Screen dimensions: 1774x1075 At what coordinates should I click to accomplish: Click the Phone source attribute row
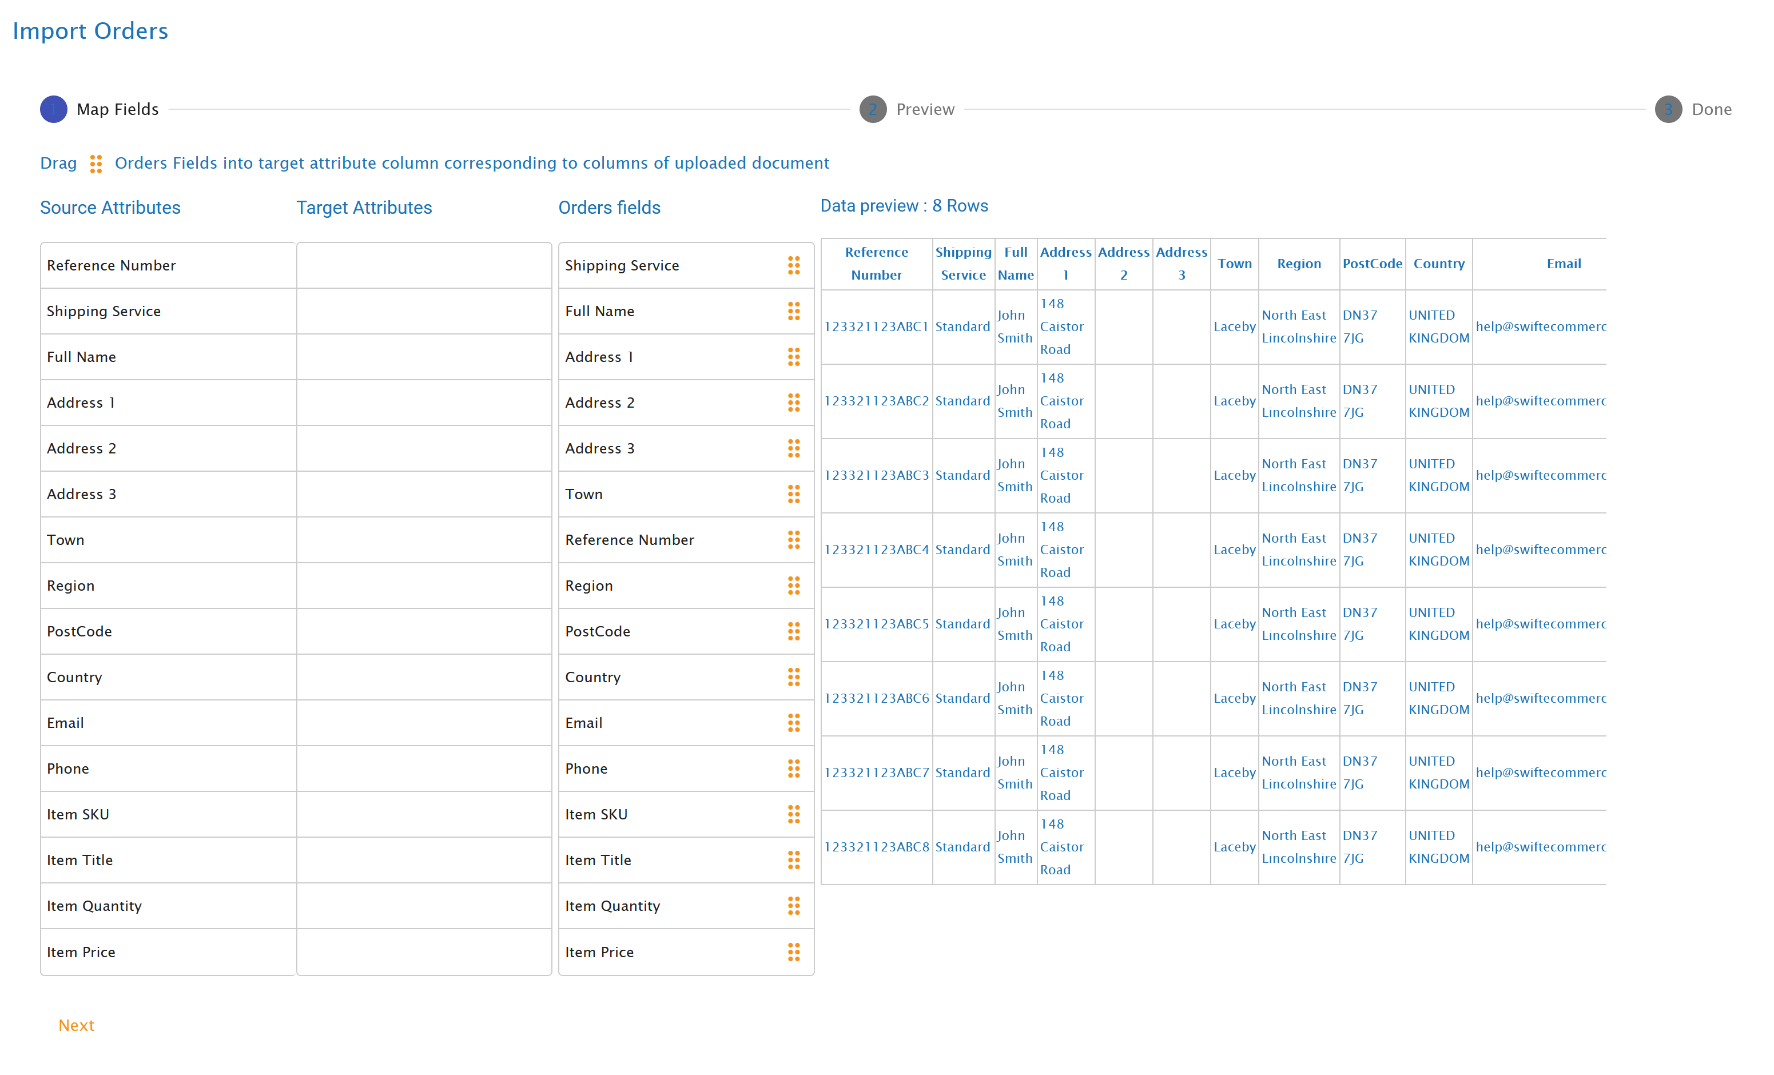168,769
